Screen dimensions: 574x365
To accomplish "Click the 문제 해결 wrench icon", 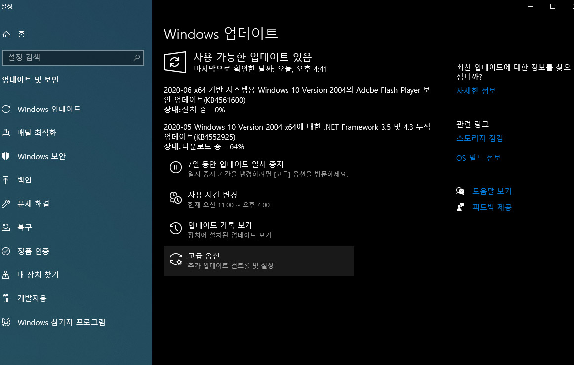I will pyautogui.click(x=6, y=204).
